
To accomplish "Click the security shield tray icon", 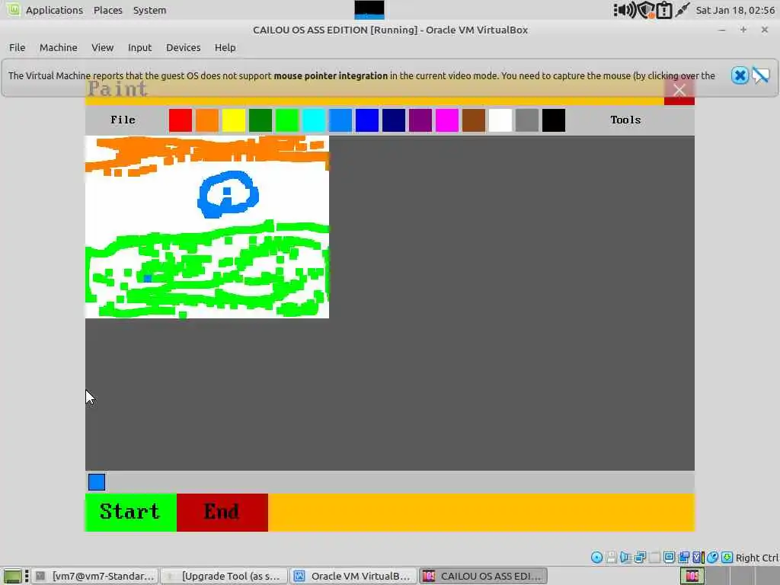I will pos(646,10).
